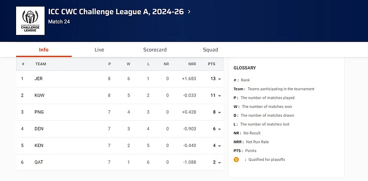Expand the DEN row details arrow
This screenshot has height=181, width=368.
click(x=220, y=129)
